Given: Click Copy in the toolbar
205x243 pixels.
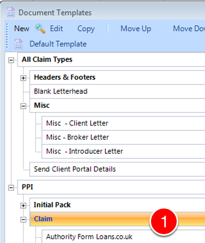Looking at the screenshot, I should pos(86,29).
